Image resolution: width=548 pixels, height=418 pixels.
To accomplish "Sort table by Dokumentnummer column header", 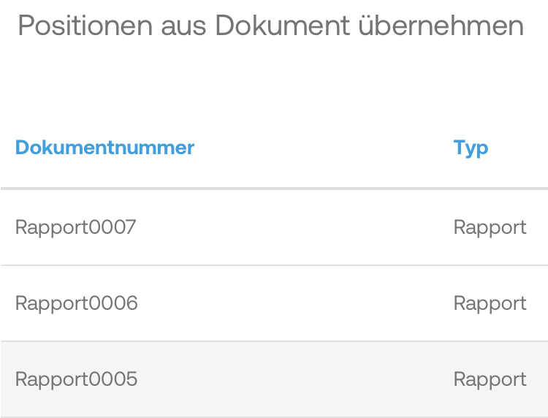I will tap(104, 148).
